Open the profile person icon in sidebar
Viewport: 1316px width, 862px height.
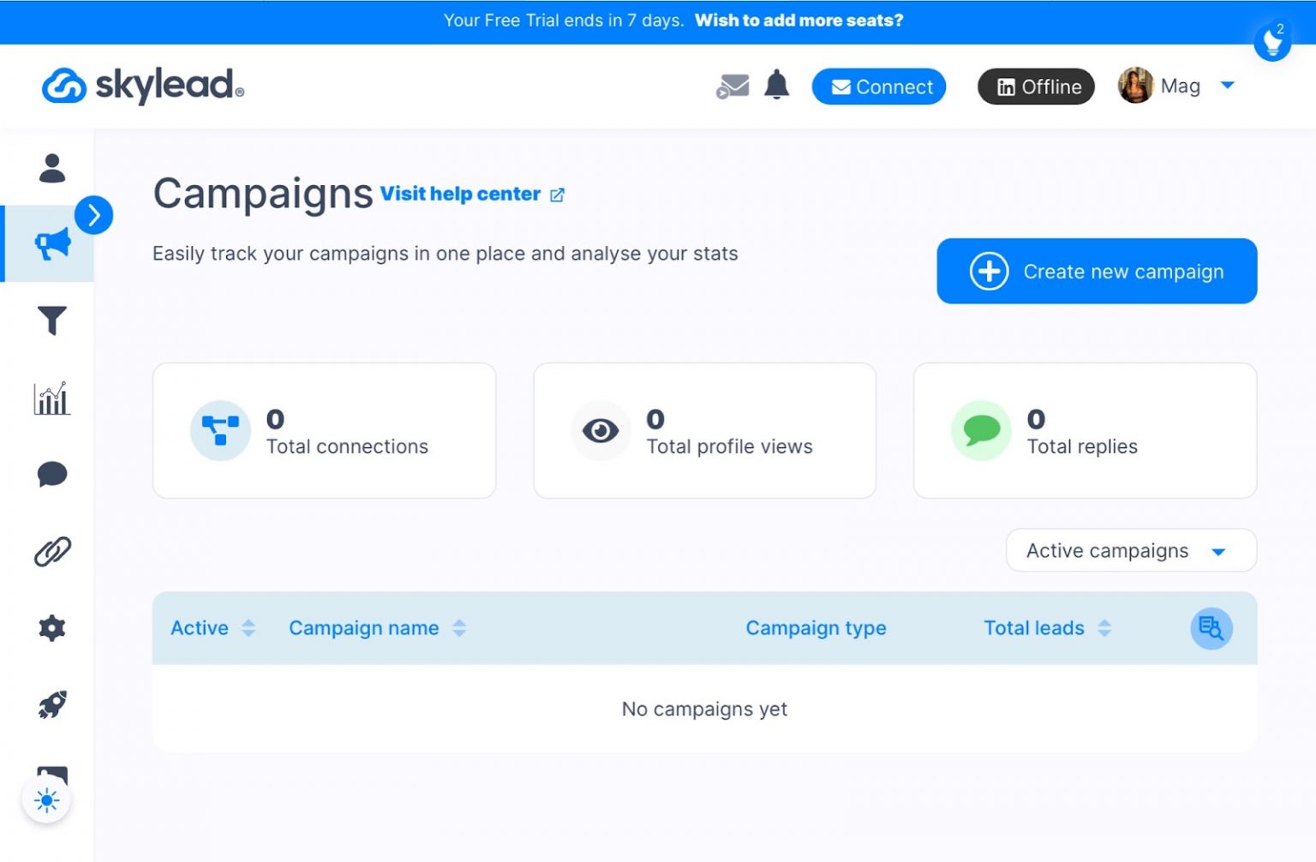pyautogui.click(x=51, y=168)
